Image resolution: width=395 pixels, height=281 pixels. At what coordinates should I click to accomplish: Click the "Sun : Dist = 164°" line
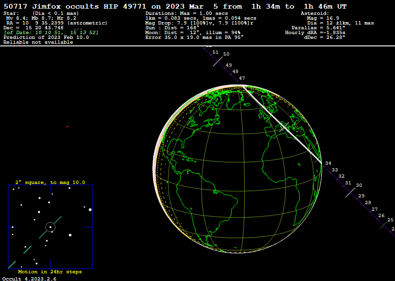[172, 28]
